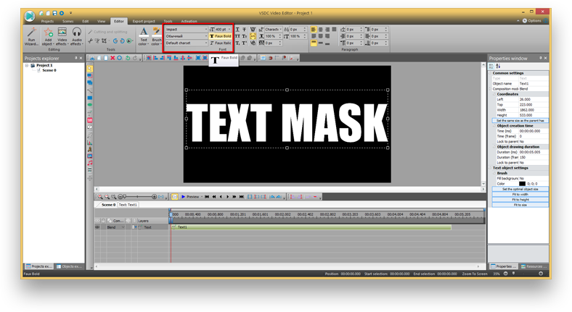Click the Preview play button
Viewport: 572px width, 312px height.
(x=184, y=196)
